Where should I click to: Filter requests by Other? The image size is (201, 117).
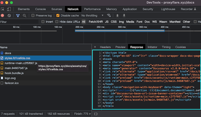click(x=186, y=22)
